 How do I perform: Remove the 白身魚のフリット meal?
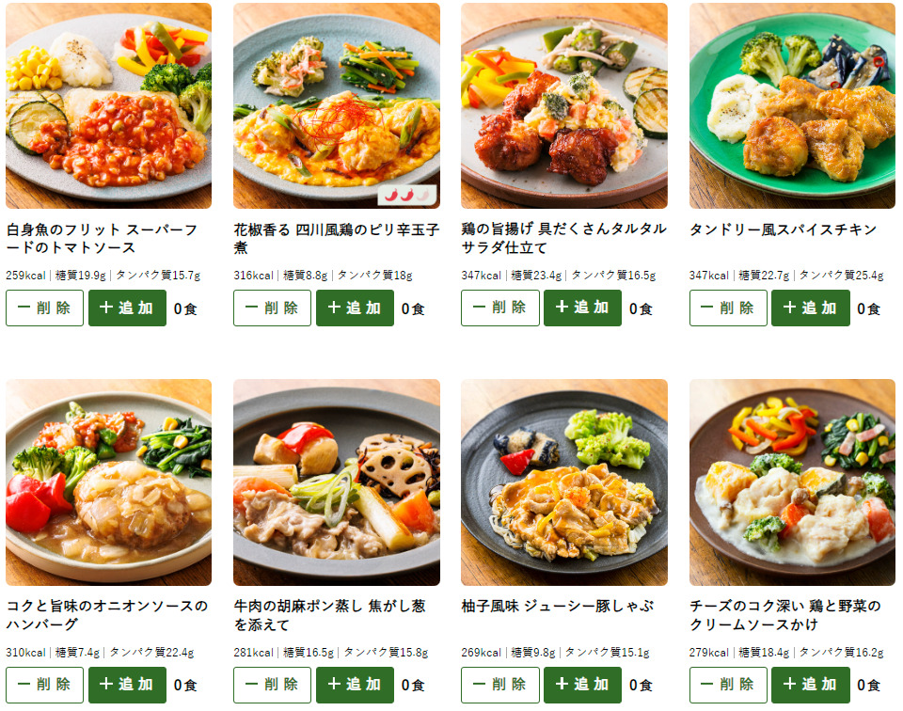point(45,308)
